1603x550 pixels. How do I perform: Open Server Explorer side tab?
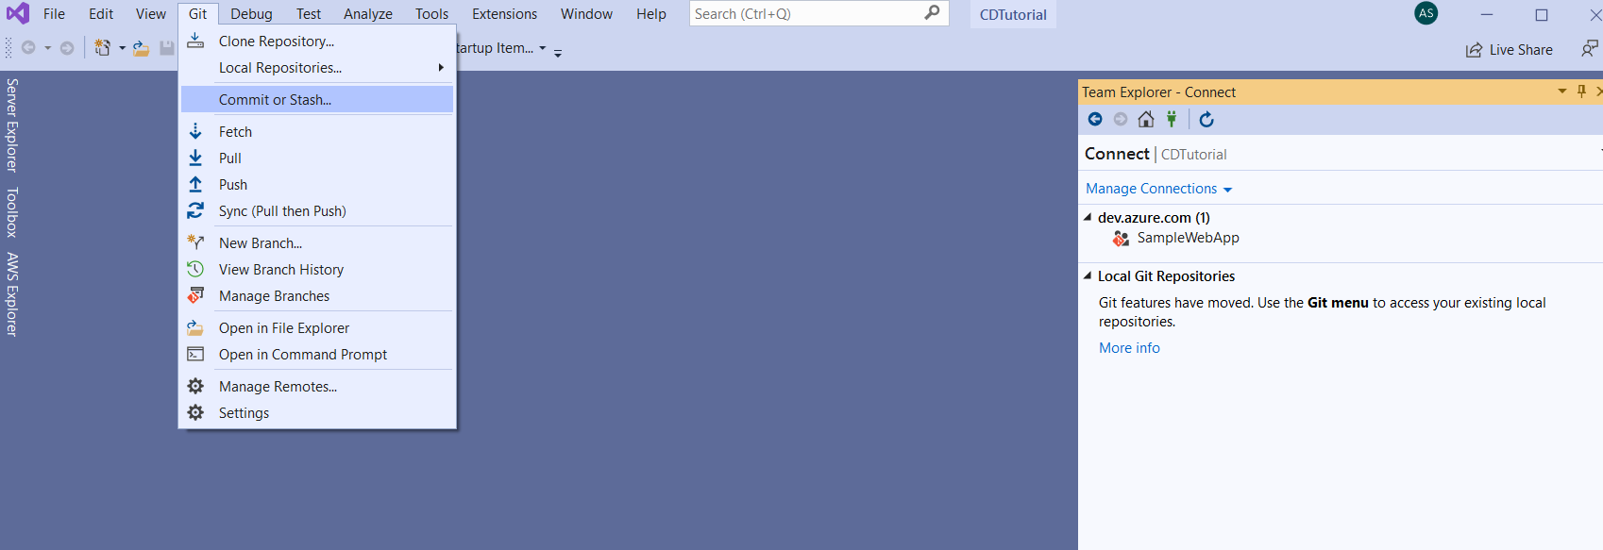pos(12,125)
